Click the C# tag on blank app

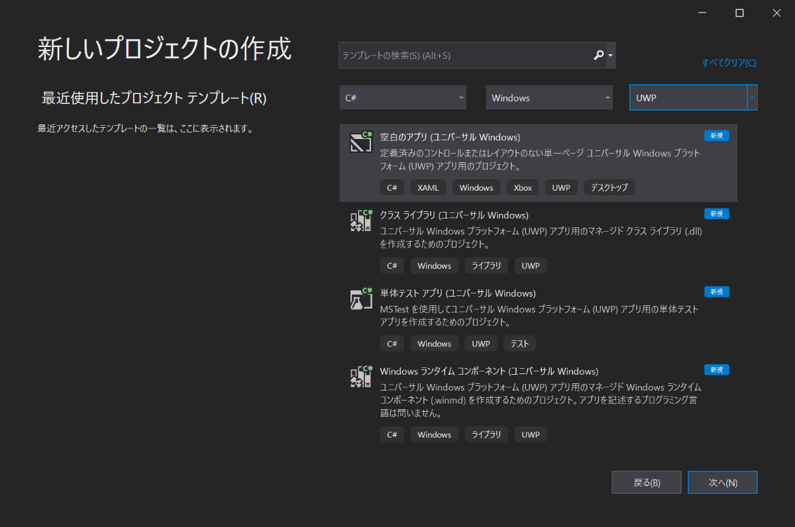[x=392, y=187]
